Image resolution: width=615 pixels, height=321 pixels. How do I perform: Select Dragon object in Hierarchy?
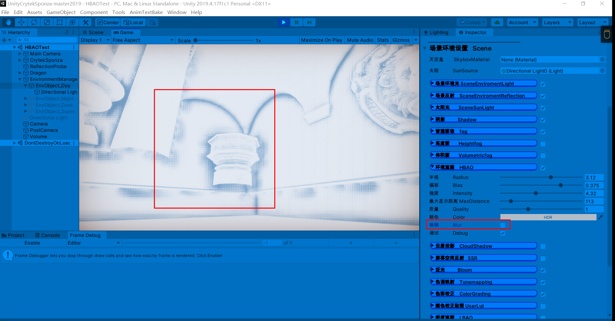coord(38,73)
